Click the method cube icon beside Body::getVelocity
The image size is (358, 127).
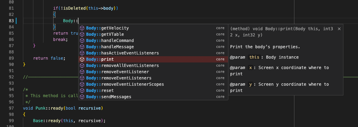(x=82, y=28)
